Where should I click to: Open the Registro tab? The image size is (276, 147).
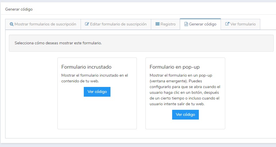click(166, 24)
